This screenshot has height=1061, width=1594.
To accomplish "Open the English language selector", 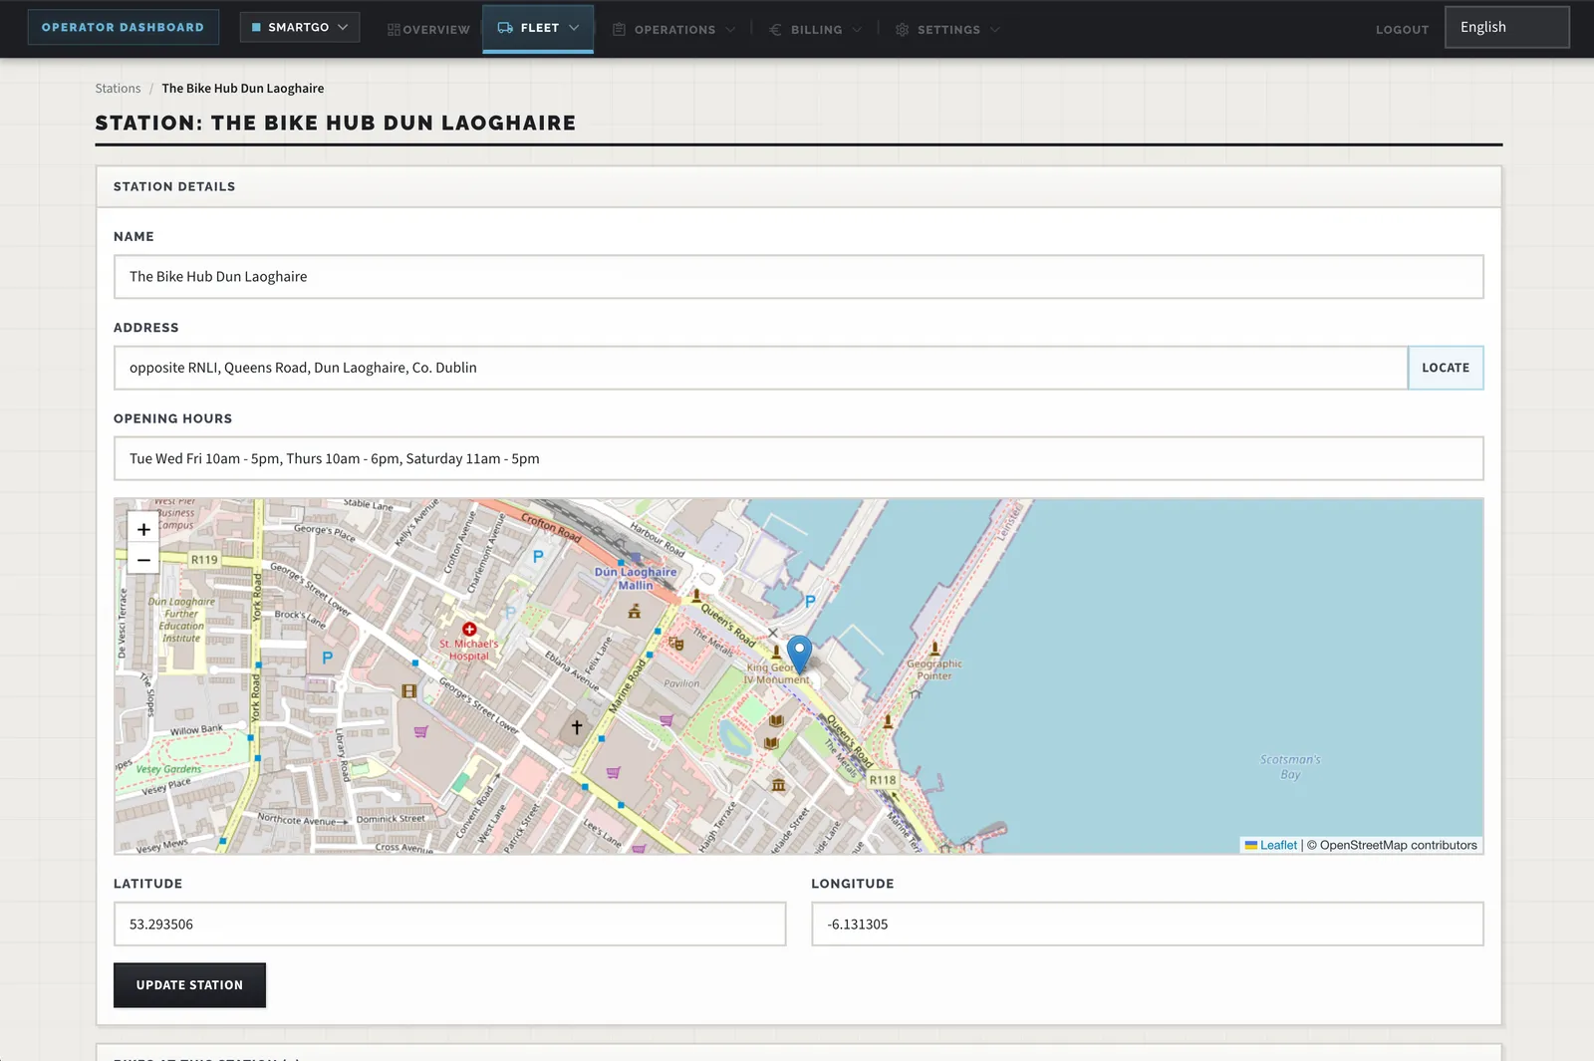I will pos(1506,27).
